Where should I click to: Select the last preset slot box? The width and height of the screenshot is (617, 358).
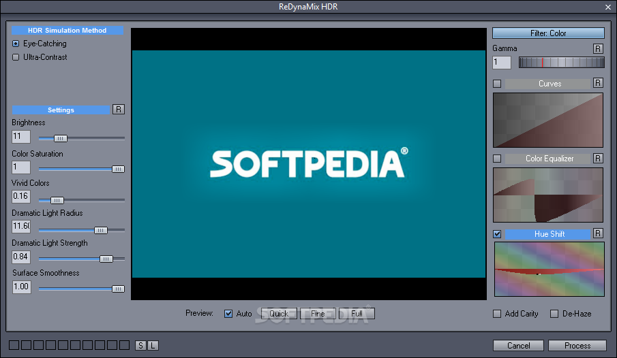pyautogui.click(x=124, y=345)
